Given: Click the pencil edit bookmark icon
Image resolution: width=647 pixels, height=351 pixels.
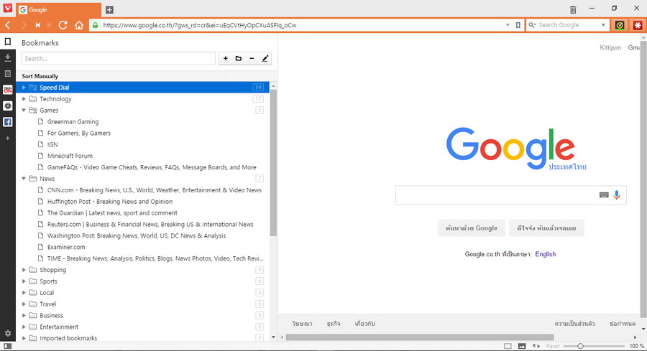Looking at the screenshot, I should click(x=265, y=58).
